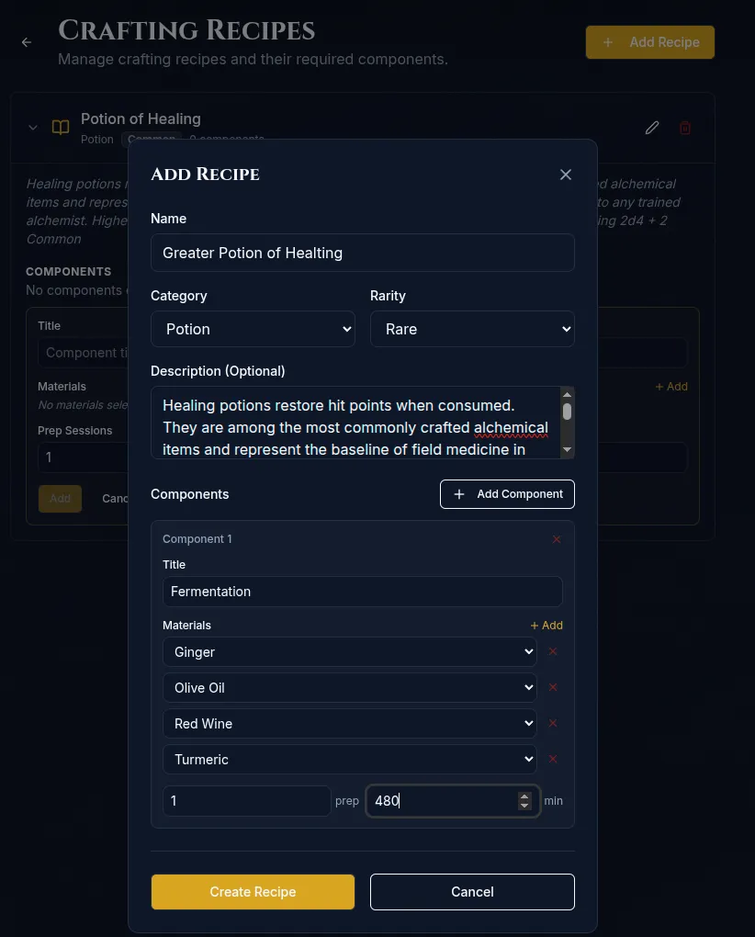Open the Rarity dropdown showing Rare
The image size is (755, 937).
(472, 329)
